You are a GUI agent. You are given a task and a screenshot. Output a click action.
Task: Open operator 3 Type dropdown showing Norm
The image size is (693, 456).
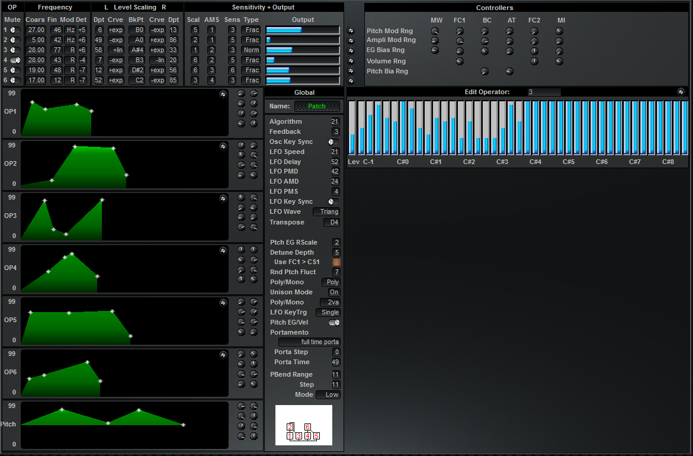click(251, 50)
